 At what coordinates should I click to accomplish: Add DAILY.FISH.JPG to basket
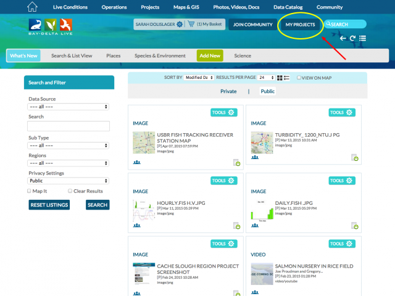[x=355, y=226]
